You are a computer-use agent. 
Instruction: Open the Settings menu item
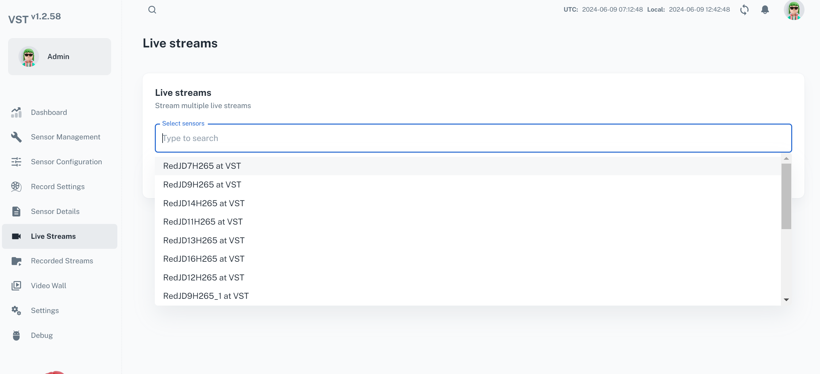[x=45, y=310]
